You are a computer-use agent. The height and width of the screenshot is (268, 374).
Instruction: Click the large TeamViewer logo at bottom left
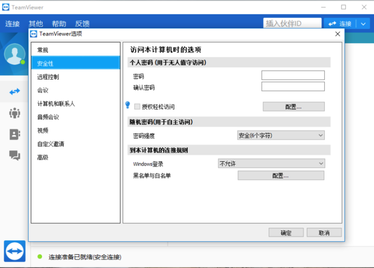[x=14, y=251]
